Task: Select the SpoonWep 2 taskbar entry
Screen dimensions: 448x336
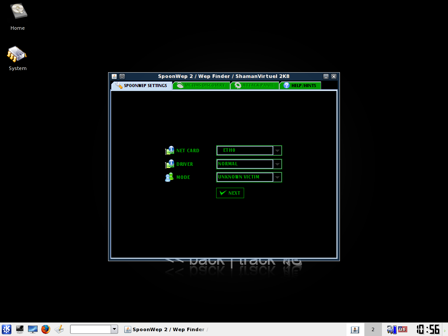Action: tap(167, 329)
